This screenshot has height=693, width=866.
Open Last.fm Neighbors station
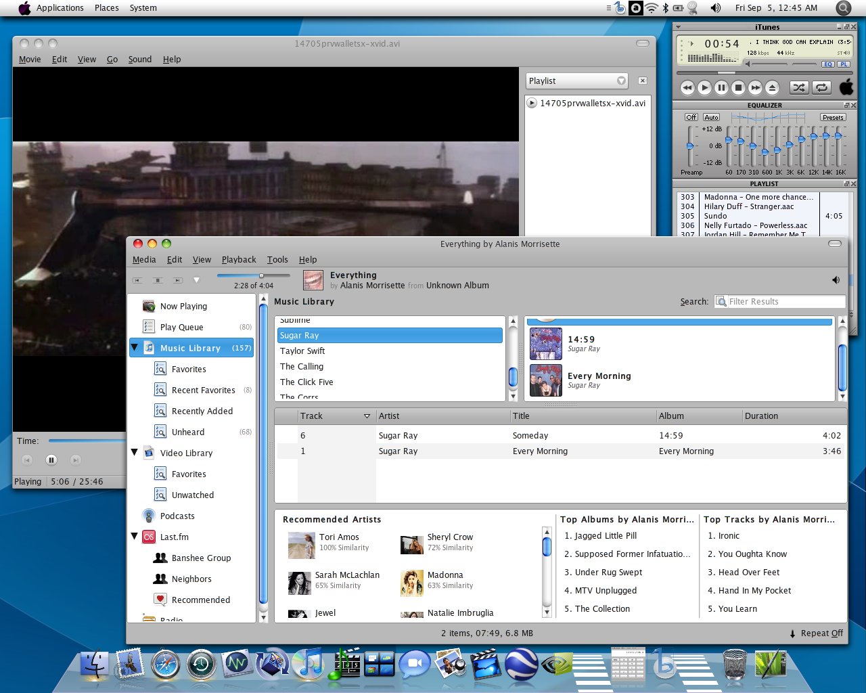pos(191,579)
